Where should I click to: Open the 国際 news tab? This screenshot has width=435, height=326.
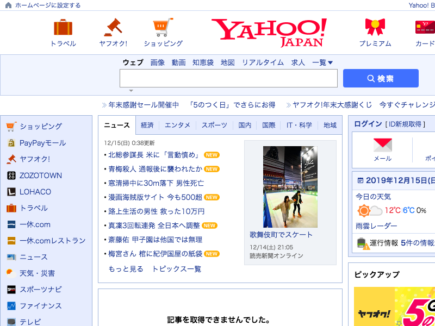tap(269, 126)
